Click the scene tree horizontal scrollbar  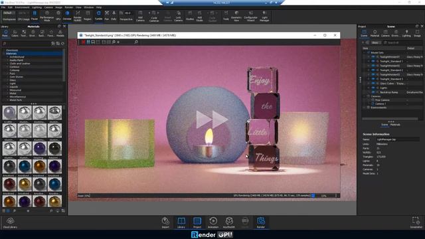pos(390,118)
